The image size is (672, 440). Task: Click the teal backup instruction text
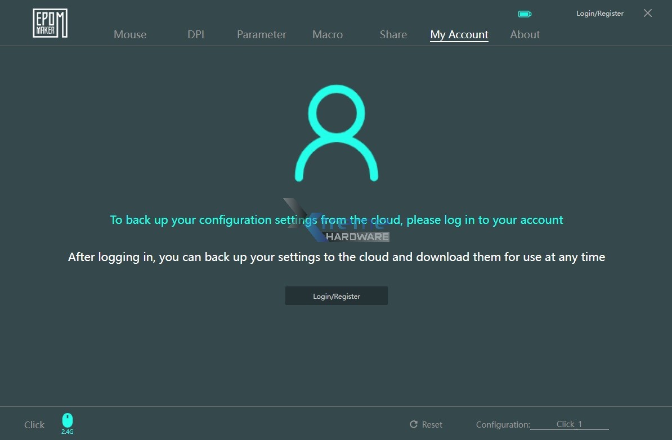[336, 219]
